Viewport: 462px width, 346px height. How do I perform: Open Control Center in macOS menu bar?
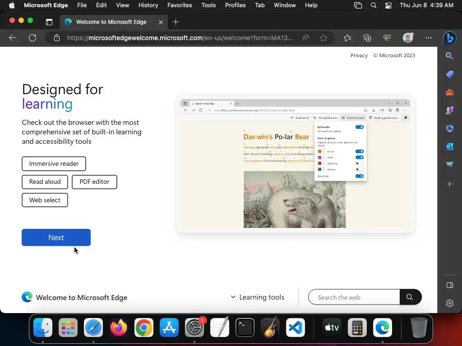388,5
